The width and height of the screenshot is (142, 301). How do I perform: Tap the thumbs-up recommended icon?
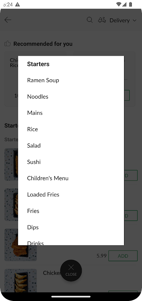click(x=7, y=44)
